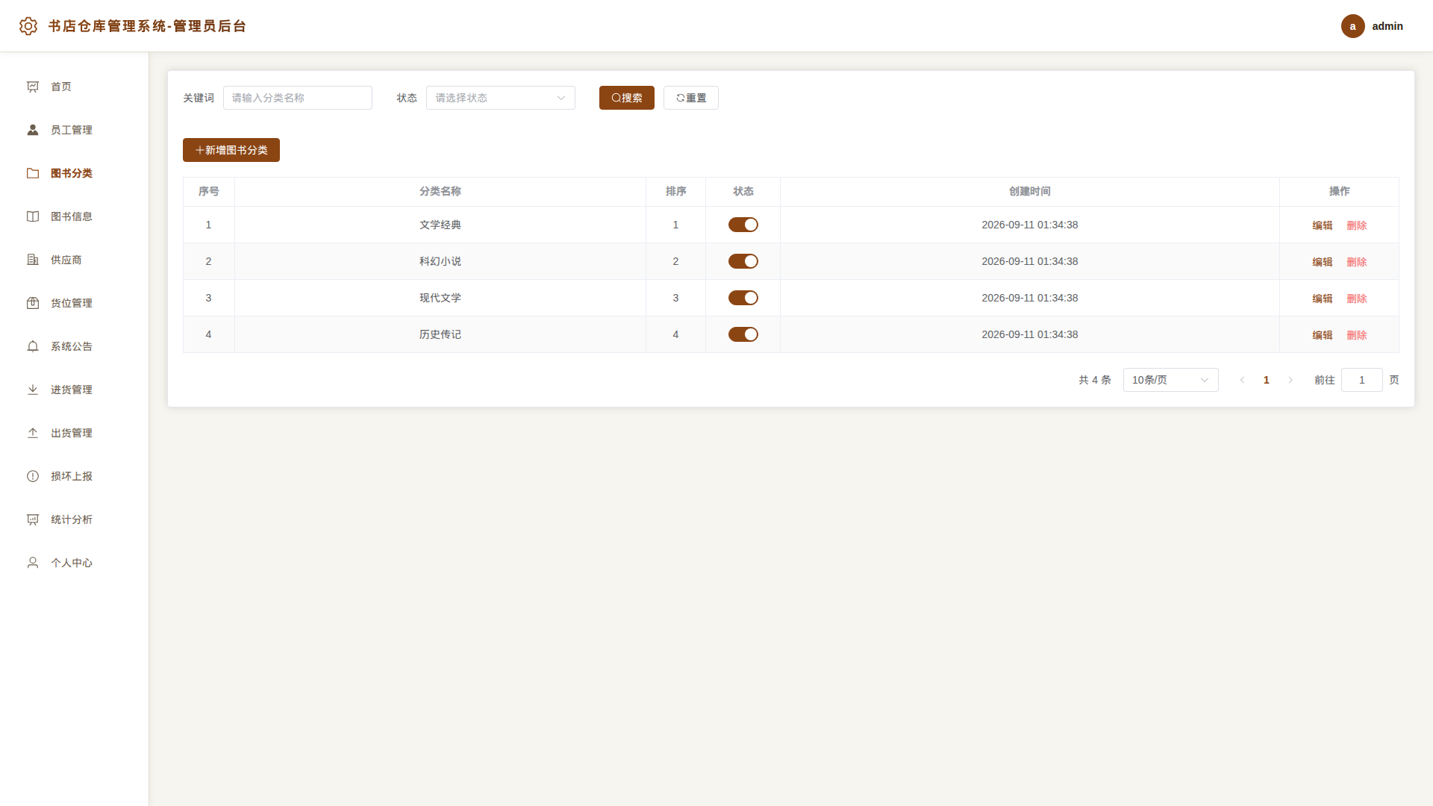Click the 搜索 search button
Viewport: 1433px width, 806px height.
pos(627,98)
